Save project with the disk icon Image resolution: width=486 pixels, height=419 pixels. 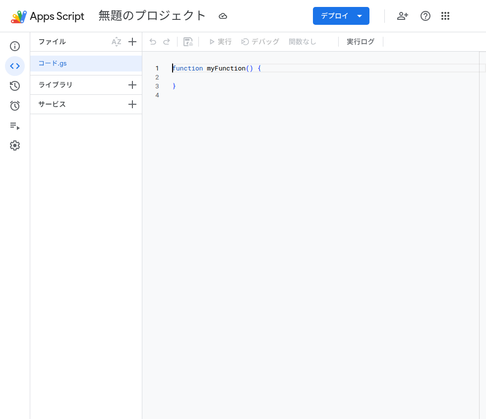[x=188, y=42]
